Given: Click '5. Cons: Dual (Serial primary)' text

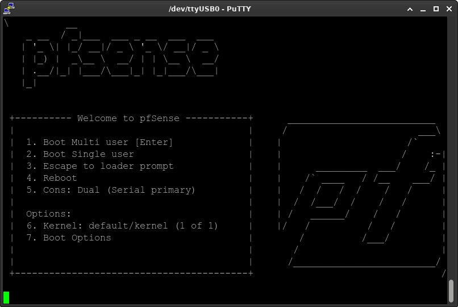Looking at the screenshot, I should click(x=111, y=190).
